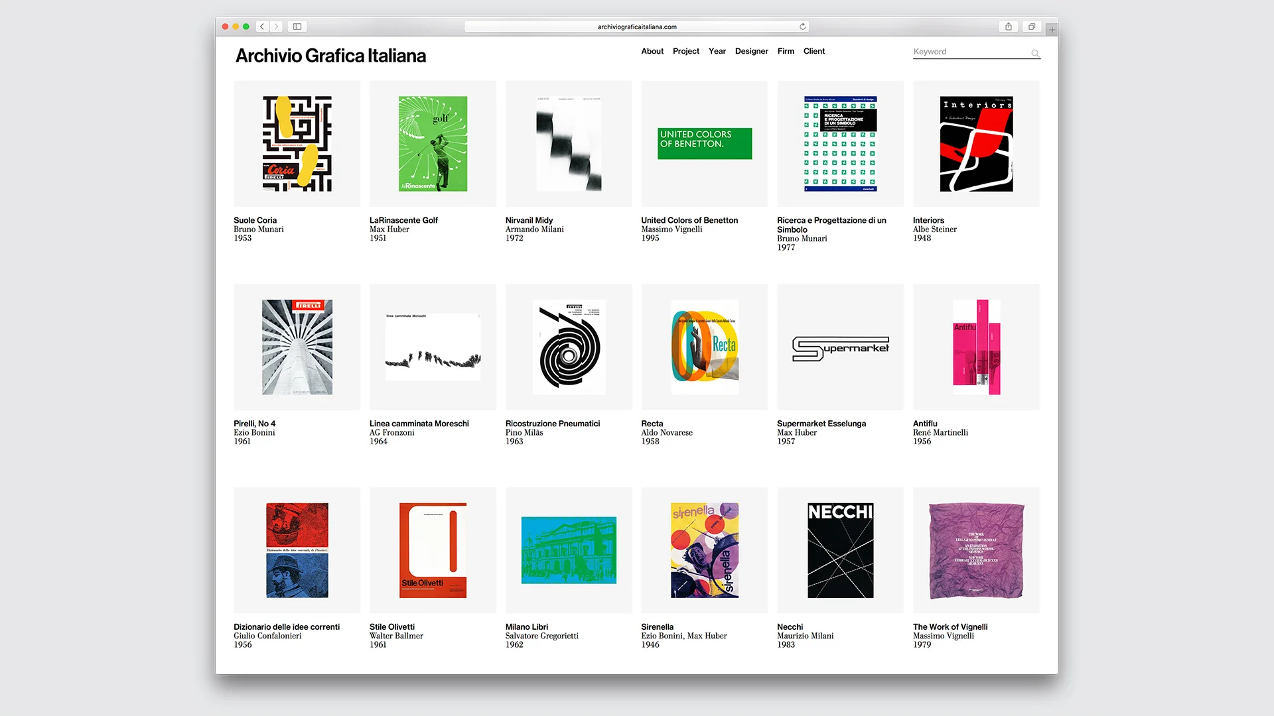
Task: Click the Nirvanil Midy title link
Action: (x=529, y=220)
